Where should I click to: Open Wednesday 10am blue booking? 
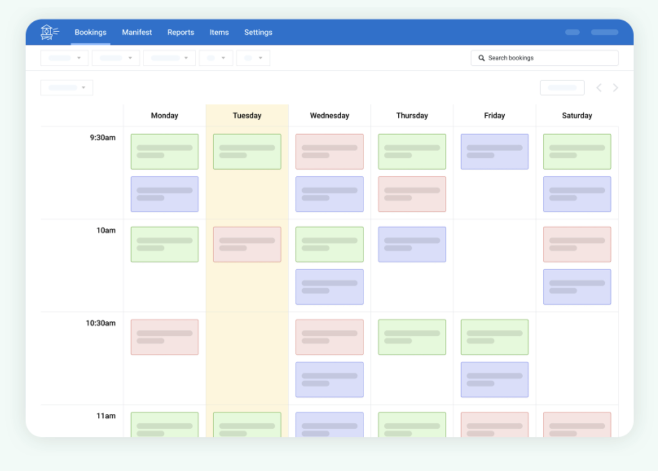tap(330, 287)
